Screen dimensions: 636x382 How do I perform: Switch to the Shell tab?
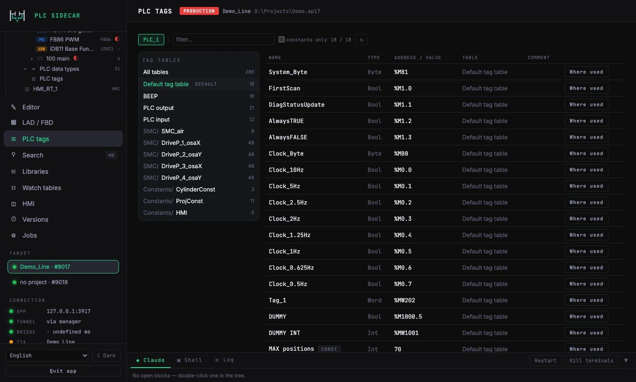click(x=189, y=360)
